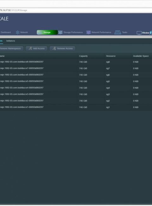Click the Add Access button
This screenshot has width=152, height=206.
pos(36,48)
